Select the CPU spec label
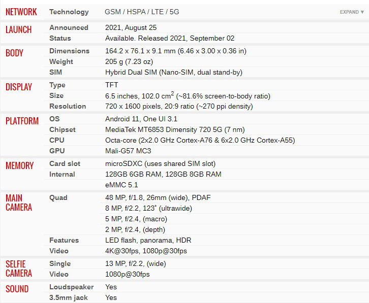Screen dimensions: 369x303 [57, 140]
